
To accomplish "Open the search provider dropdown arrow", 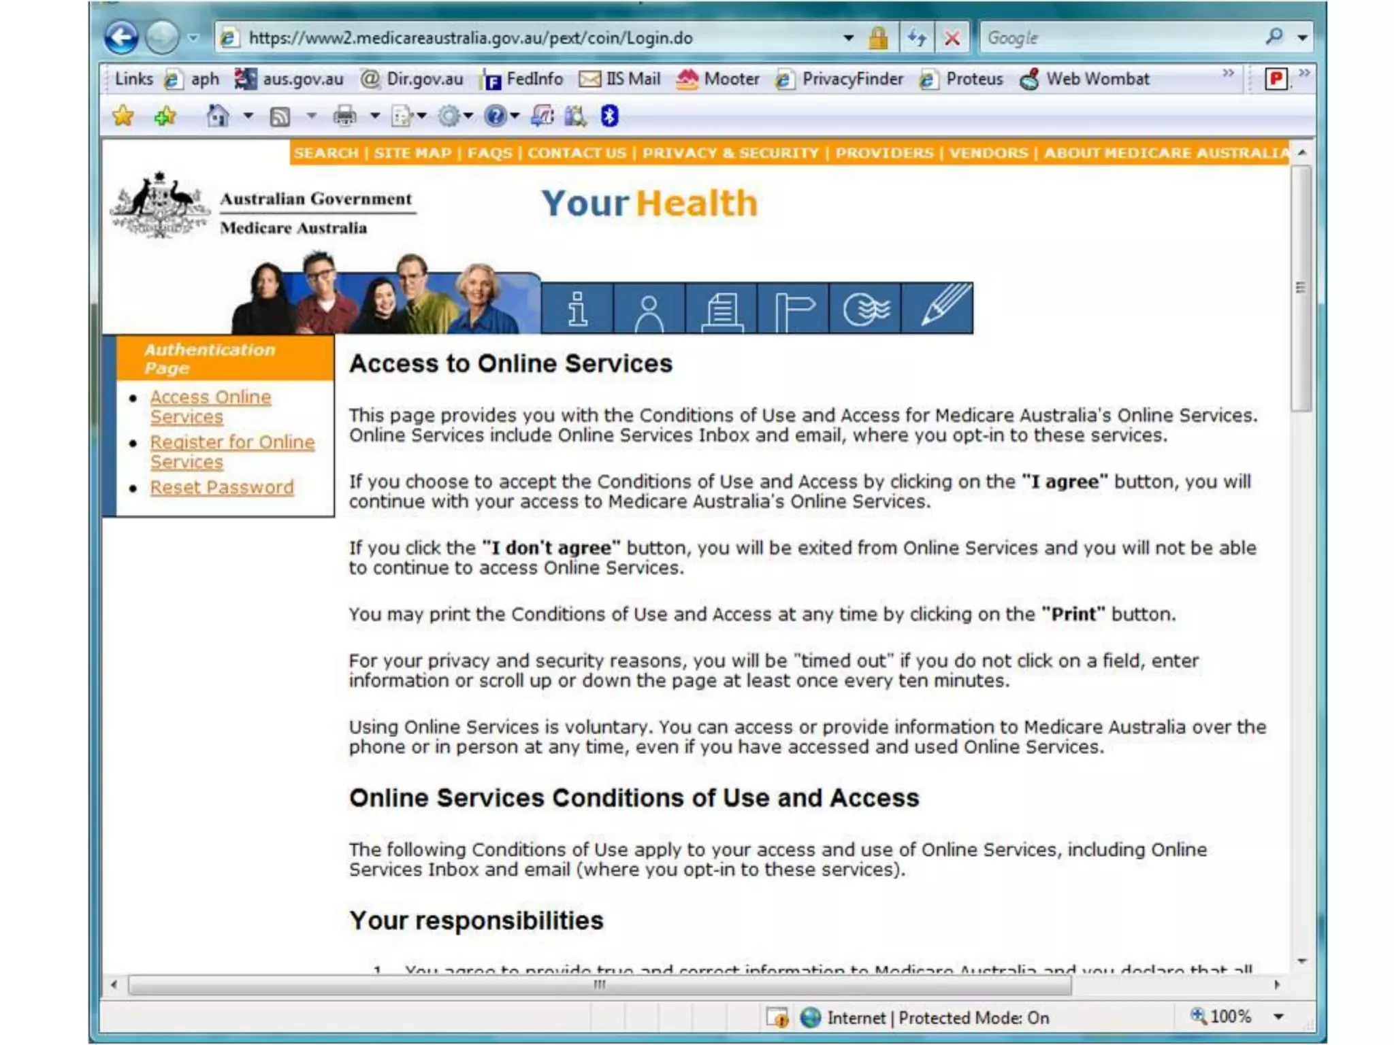I will (1302, 38).
